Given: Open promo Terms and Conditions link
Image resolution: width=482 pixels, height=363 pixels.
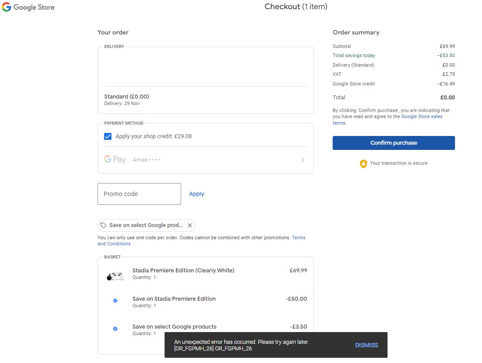Looking at the screenshot, I should point(299,237).
